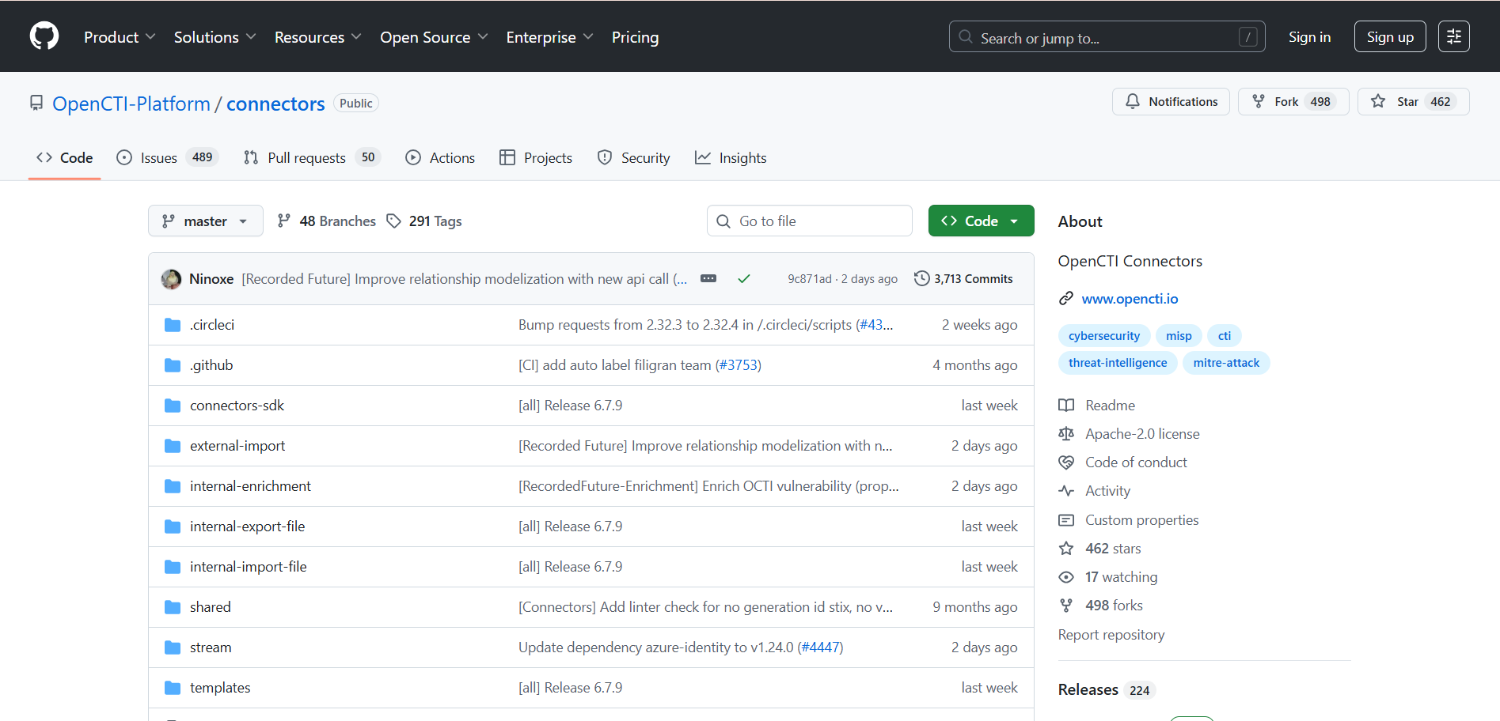Open the Actions tab
This screenshot has height=721, width=1500.
point(440,157)
